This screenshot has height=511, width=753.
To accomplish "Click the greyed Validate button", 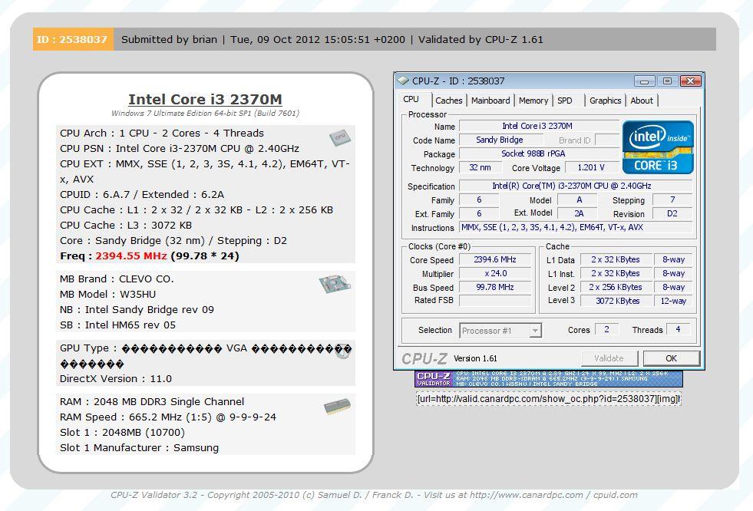I will tap(609, 358).
